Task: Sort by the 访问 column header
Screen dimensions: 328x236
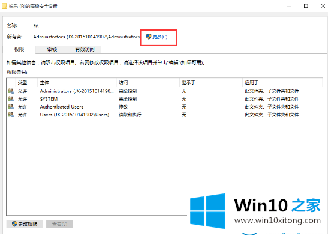Action: (123, 83)
